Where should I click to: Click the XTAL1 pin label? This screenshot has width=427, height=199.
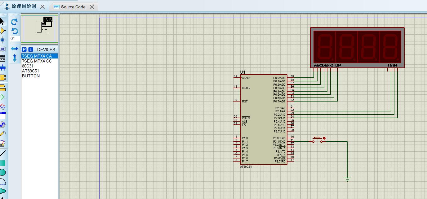[246, 78]
